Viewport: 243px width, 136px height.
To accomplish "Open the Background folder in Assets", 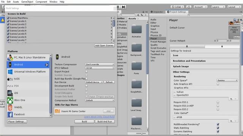I will tap(137, 48).
